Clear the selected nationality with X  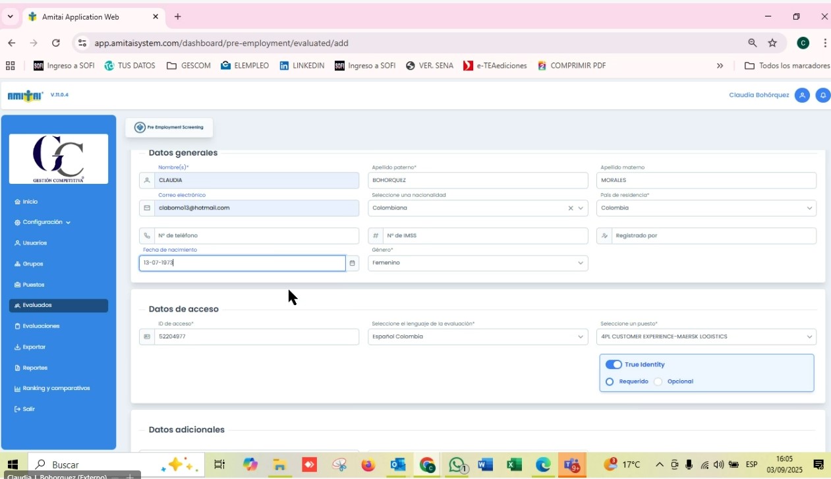[571, 208]
